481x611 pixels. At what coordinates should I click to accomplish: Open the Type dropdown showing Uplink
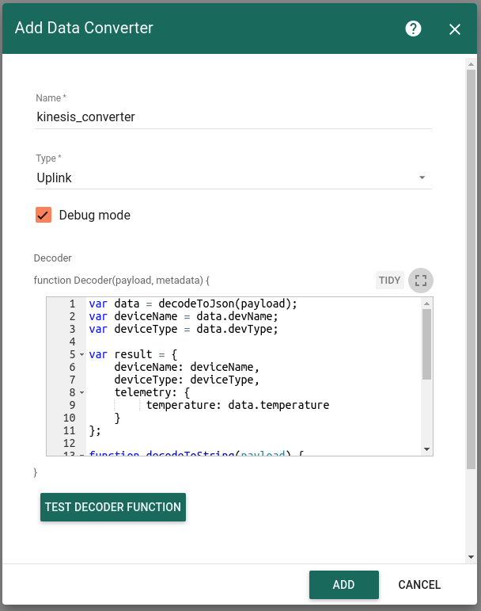(233, 178)
